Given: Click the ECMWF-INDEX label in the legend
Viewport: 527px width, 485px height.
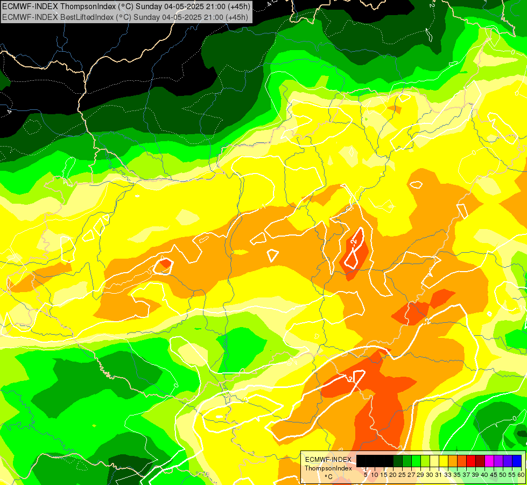Looking at the screenshot, I should (328, 460).
